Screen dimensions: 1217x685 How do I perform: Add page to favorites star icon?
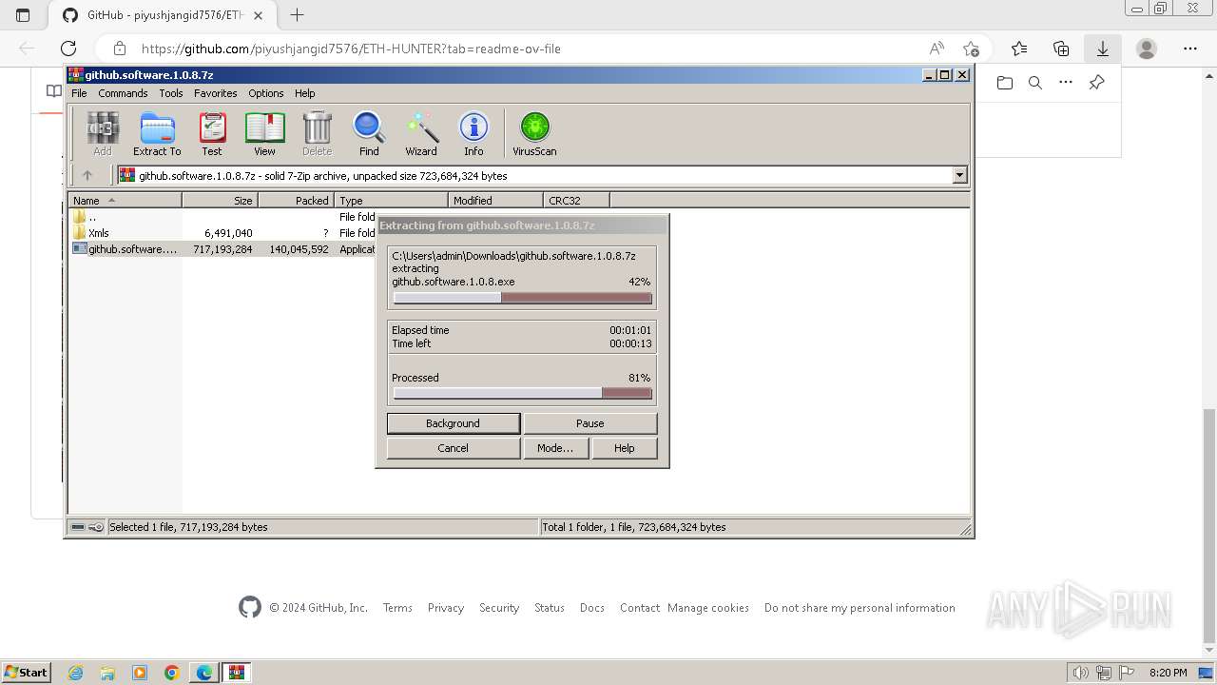click(971, 49)
